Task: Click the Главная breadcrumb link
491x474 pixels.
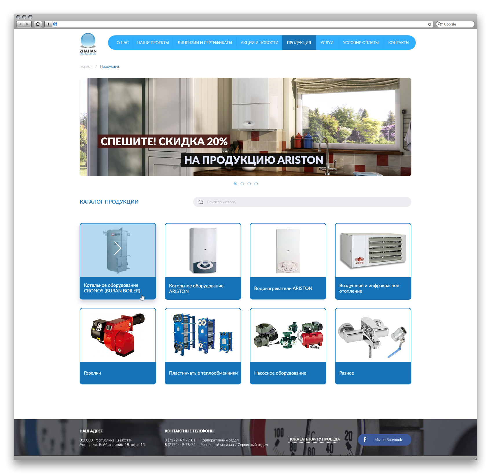Action: [86, 67]
